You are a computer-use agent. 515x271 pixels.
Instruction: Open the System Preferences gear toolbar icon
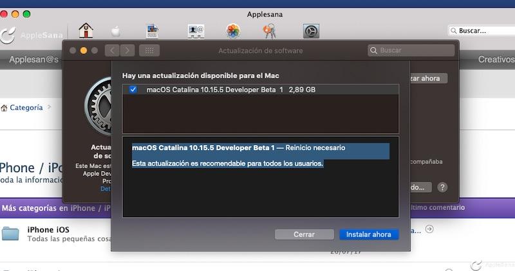pyautogui.click(x=311, y=31)
